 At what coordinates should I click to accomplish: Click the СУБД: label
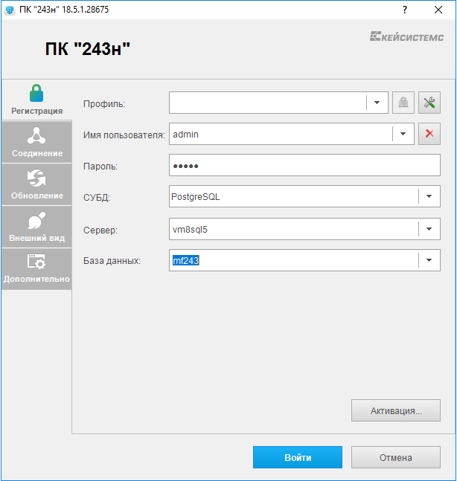click(x=97, y=198)
